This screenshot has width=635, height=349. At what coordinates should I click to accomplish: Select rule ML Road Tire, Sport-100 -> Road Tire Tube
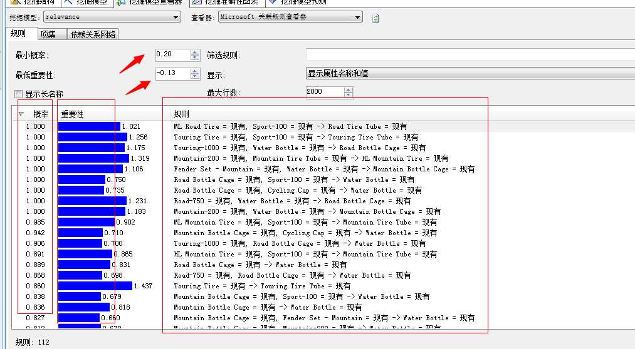point(290,126)
